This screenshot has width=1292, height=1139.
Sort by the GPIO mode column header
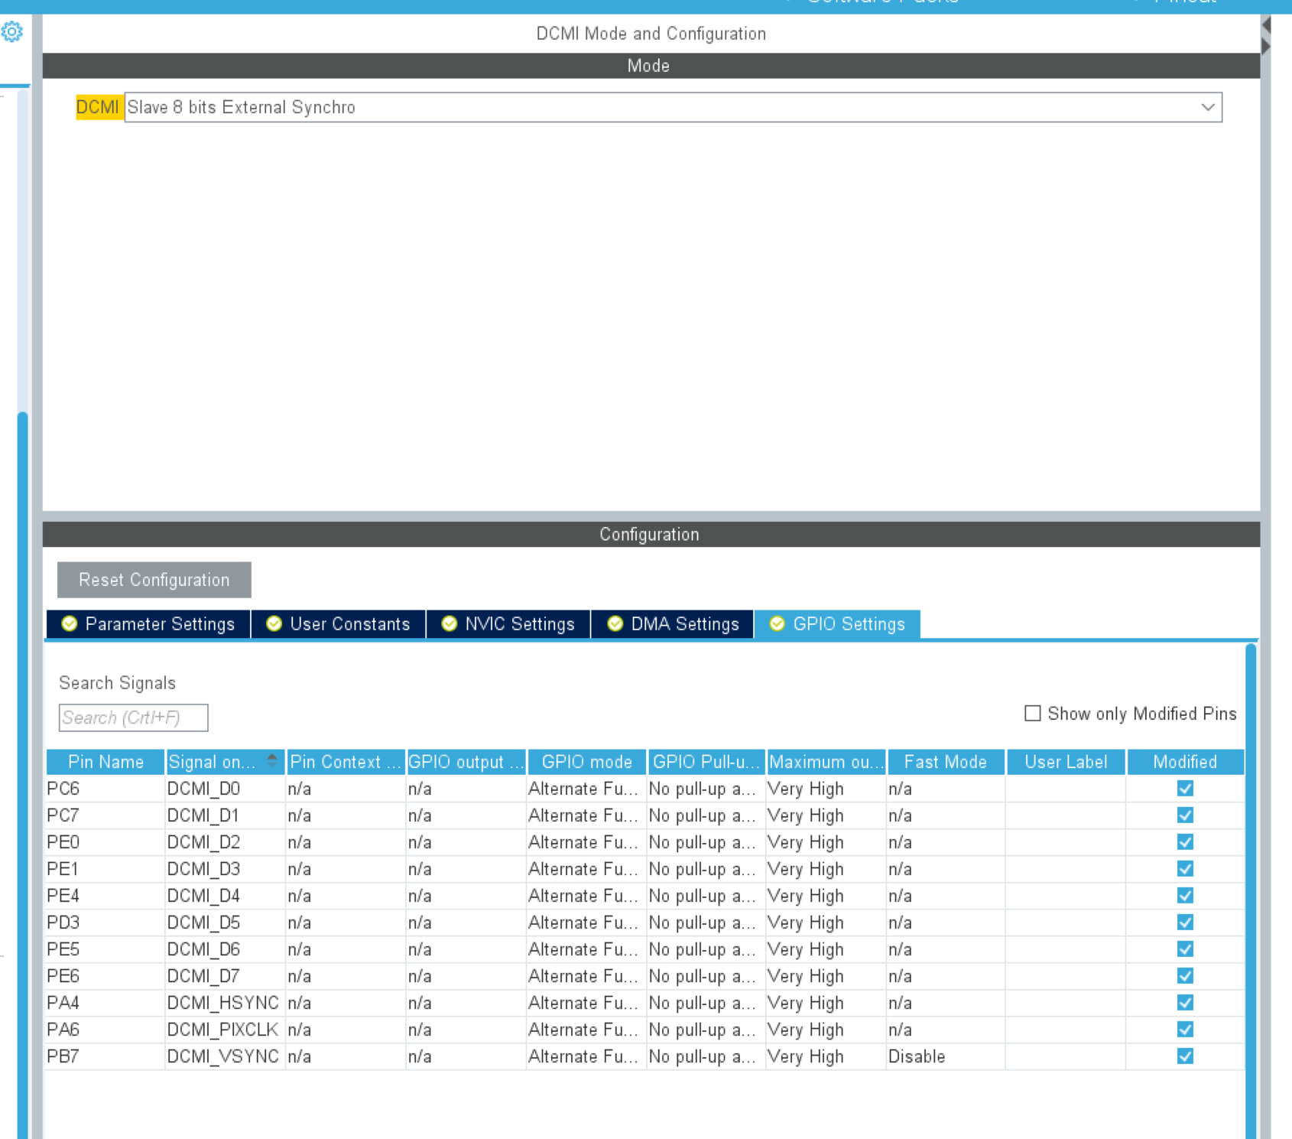(x=587, y=762)
